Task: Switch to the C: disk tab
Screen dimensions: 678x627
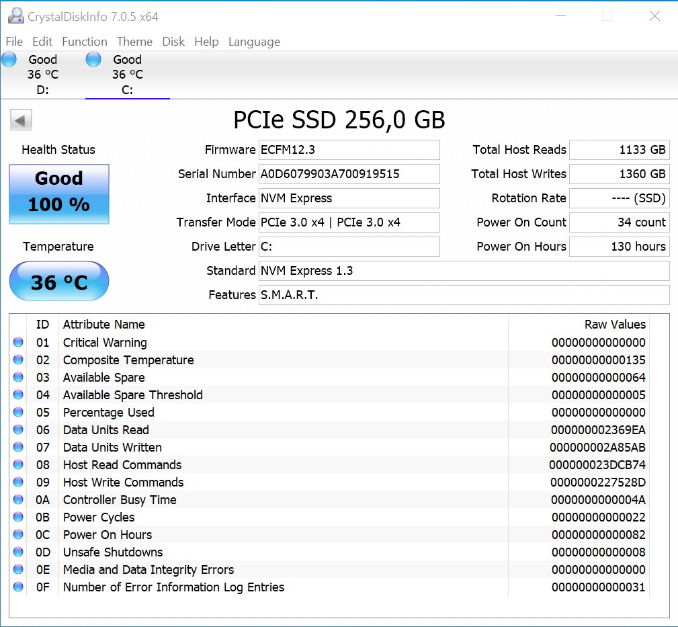Action: 128,75
